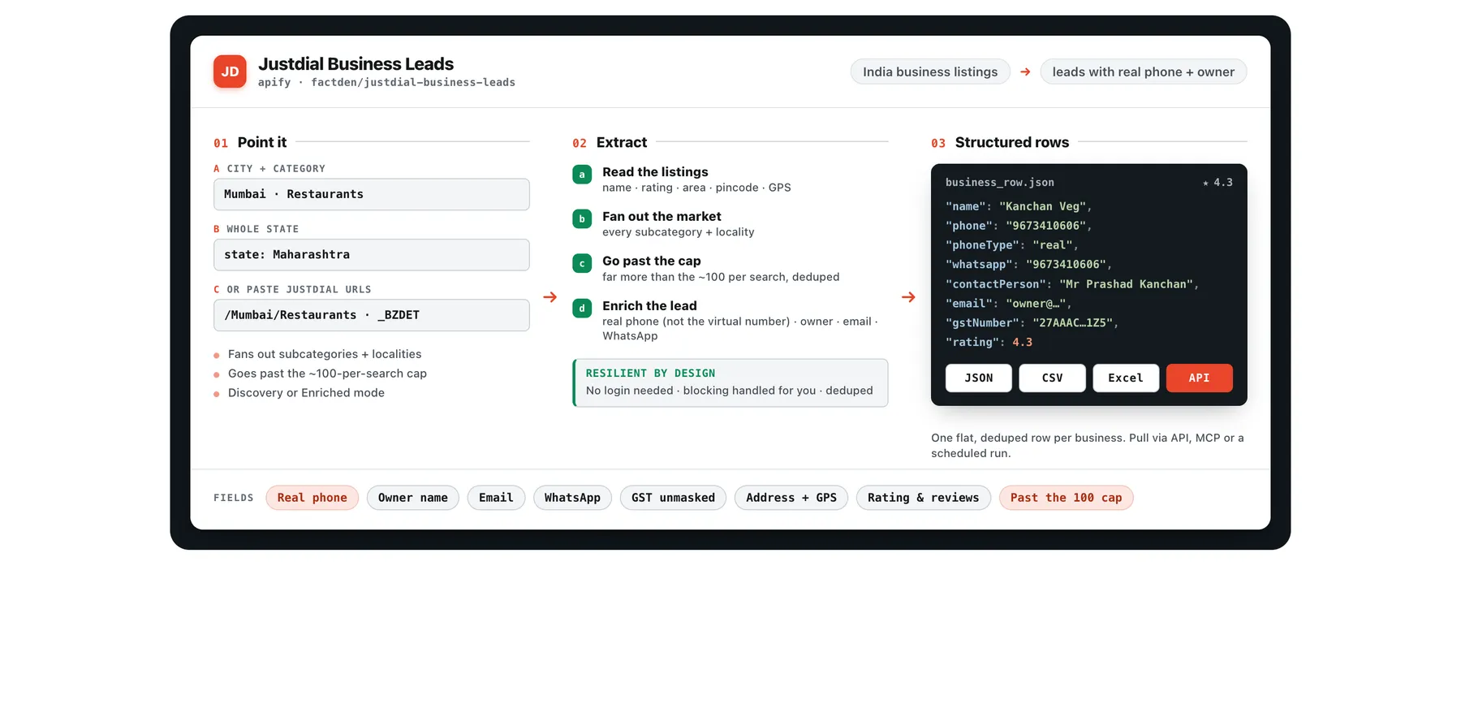Click the red JD logo icon

tap(230, 71)
